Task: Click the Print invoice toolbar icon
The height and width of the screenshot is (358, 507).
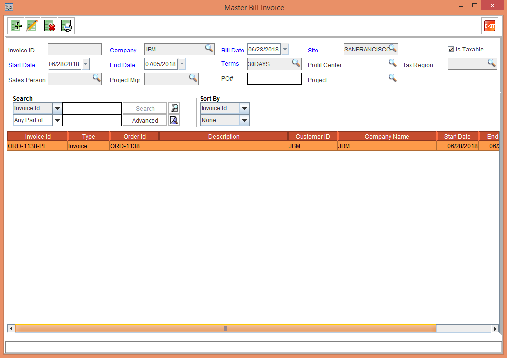Action: click(66, 26)
